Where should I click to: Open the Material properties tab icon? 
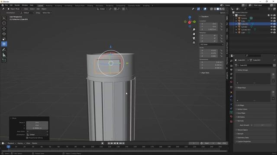click(231, 116)
